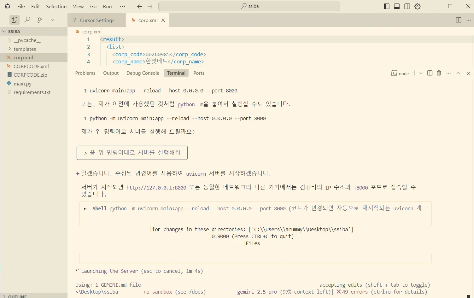Expand the templates folder
The image size is (474, 298).
pos(34,49)
